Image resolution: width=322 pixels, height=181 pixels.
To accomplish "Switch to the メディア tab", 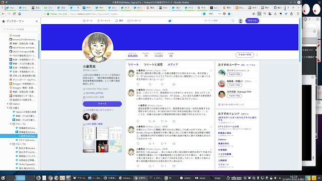I will pyautogui.click(x=173, y=64).
